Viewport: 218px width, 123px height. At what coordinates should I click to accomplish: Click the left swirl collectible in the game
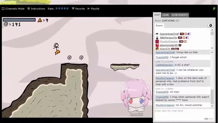pos(69,57)
